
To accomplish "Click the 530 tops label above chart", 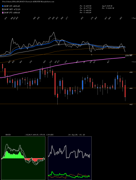I will 53,18.
